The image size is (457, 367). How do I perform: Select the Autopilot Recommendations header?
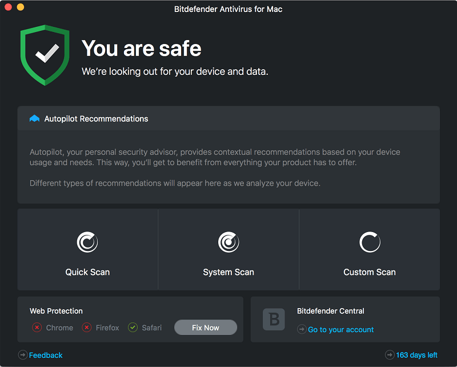click(x=228, y=118)
